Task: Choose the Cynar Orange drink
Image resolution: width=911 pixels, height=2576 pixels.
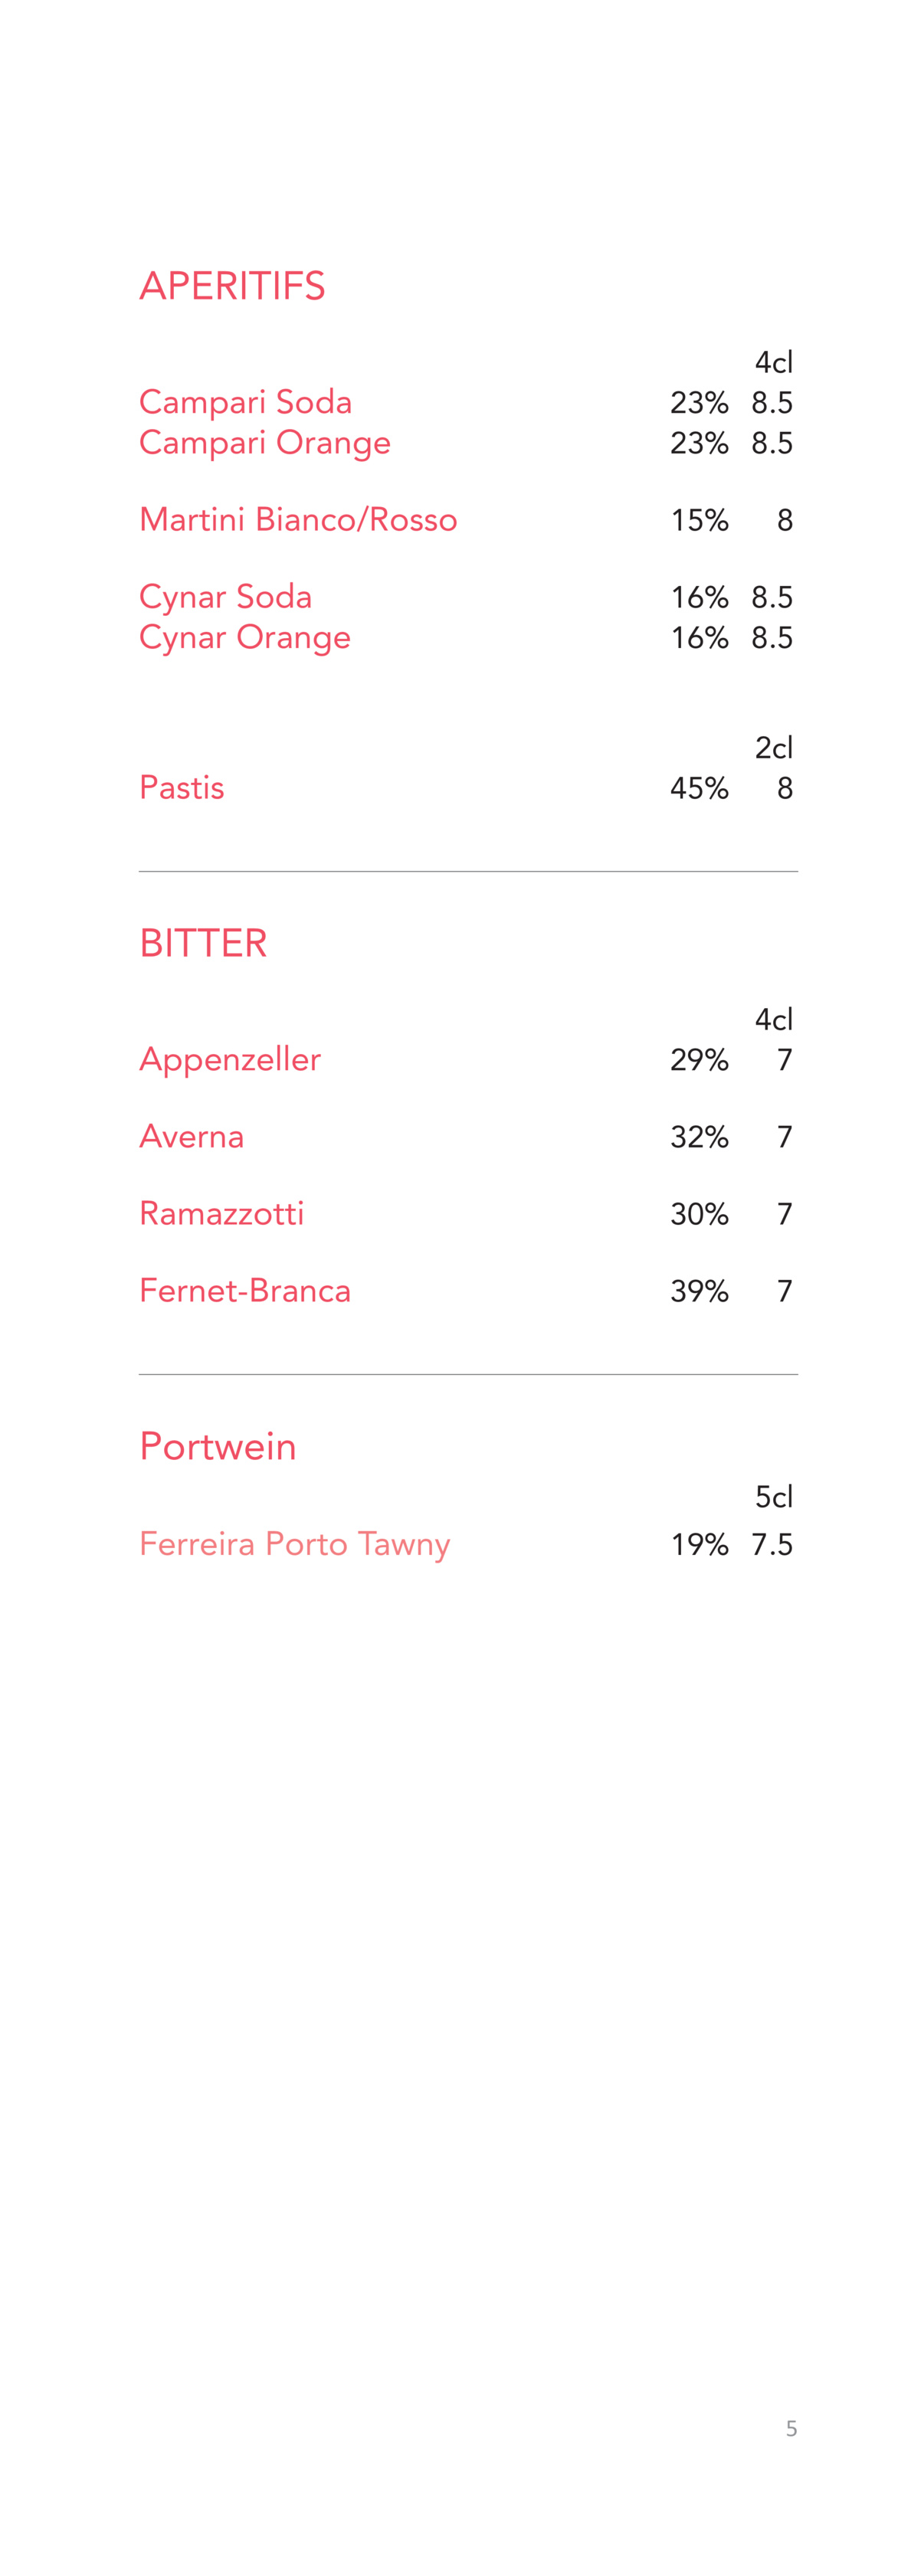Action: click(245, 638)
